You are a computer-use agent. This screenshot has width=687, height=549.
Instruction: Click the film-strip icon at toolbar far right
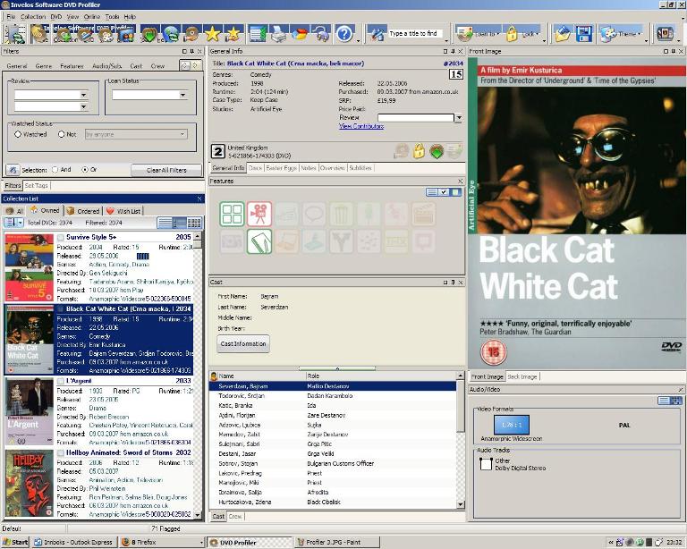point(666,34)
